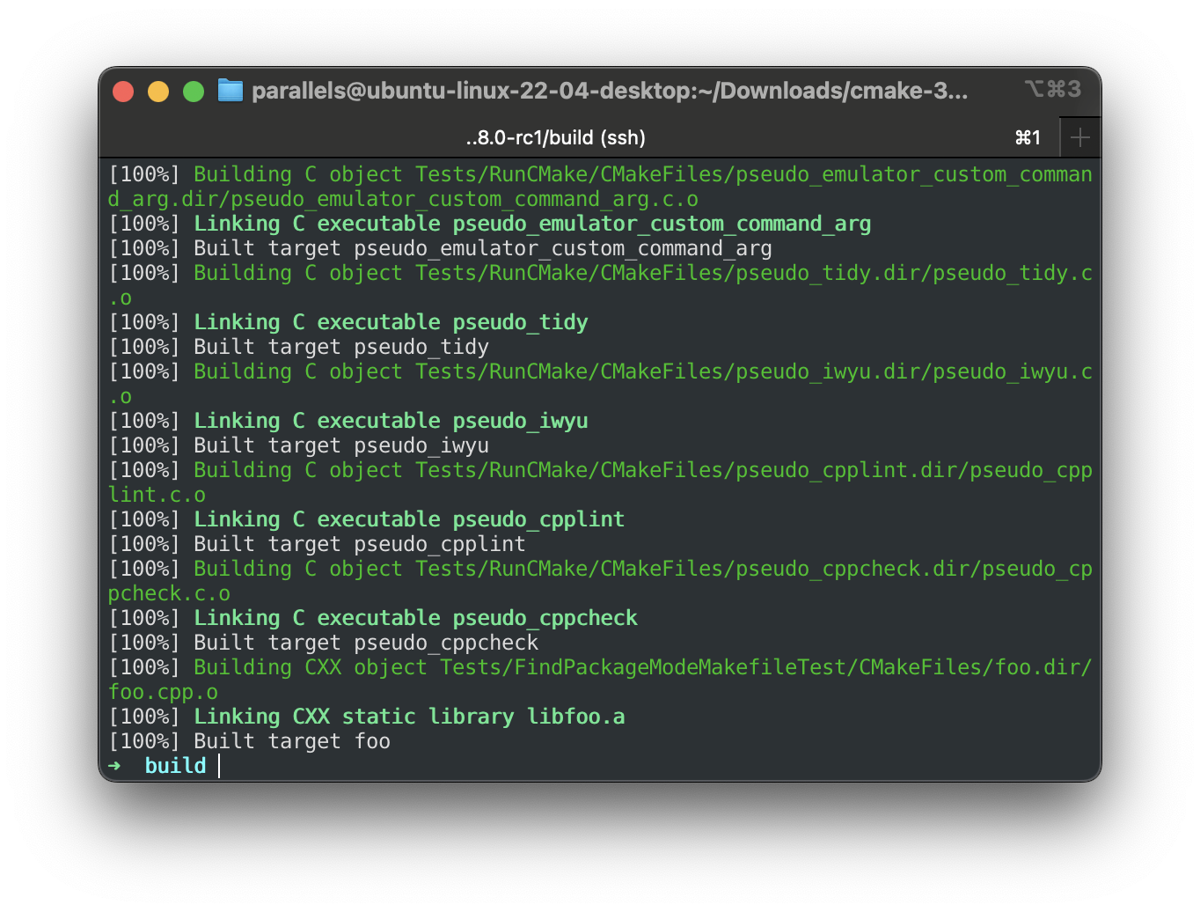Click the path Tests/FindPackageModeMakefileTest/CMakeFiles/foo.dir/
1200x912 pixels.
(764, 667)
